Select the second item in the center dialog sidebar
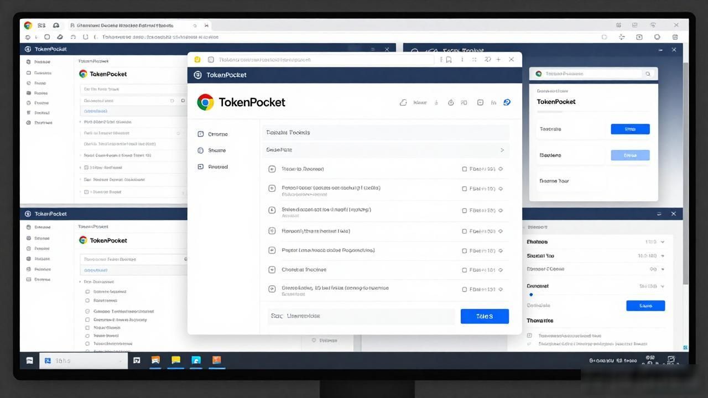The width and height of the screenshot is (708, 398). tap(212, 150)
